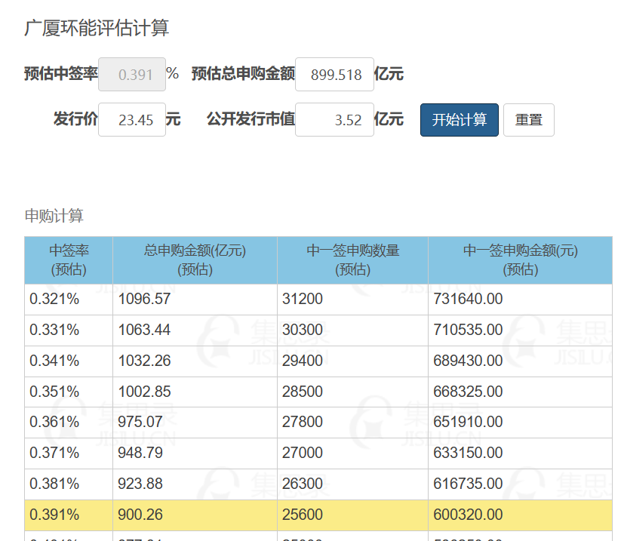Click the greyed-out 预估中签率 field
Image resolution: width=621 pixels, height=541 pixels.
[132, 75]
